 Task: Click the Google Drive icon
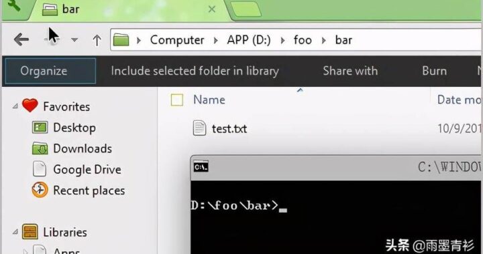(x=40, y=169)
